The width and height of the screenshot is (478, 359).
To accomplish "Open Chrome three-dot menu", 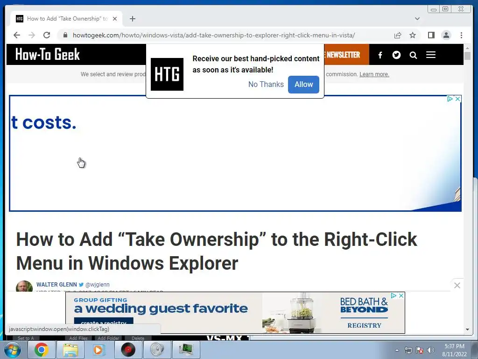I will (461, 35).
